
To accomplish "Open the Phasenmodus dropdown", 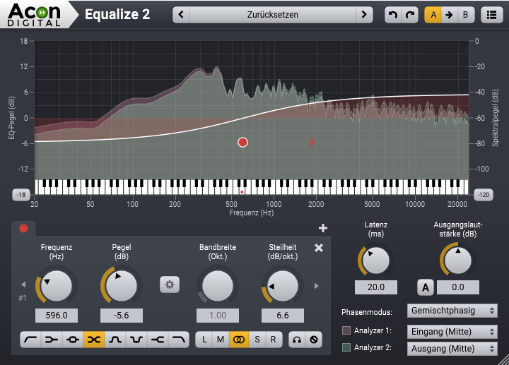I will 452,311.
